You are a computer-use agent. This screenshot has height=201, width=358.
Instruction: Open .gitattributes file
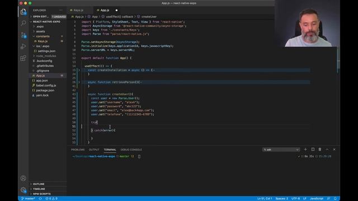point(45,66)
